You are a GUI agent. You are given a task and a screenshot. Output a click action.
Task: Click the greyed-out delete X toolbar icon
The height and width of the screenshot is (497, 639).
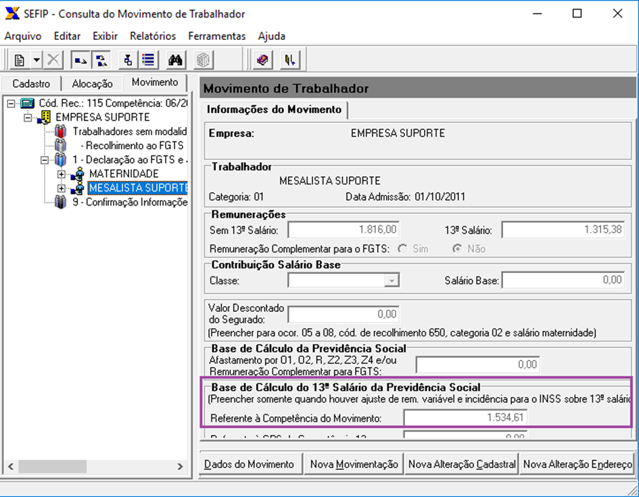(53, 60)
